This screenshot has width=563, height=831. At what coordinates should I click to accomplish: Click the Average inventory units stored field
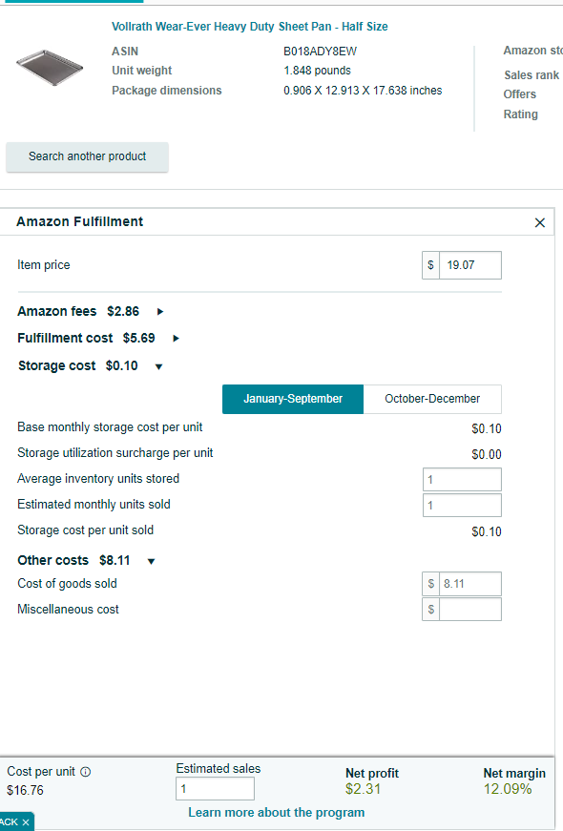click(462, 480)
